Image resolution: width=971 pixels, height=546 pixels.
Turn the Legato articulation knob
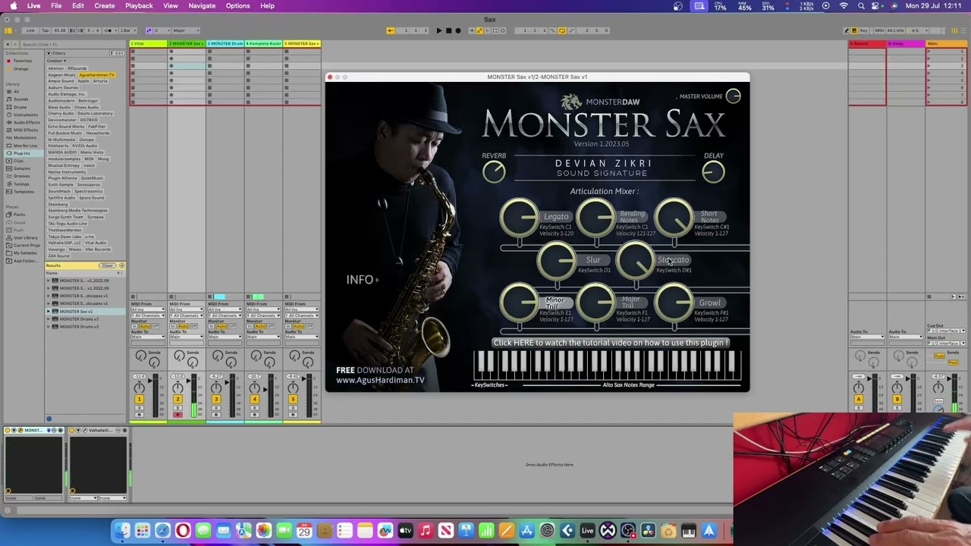[x=519, y=218]
